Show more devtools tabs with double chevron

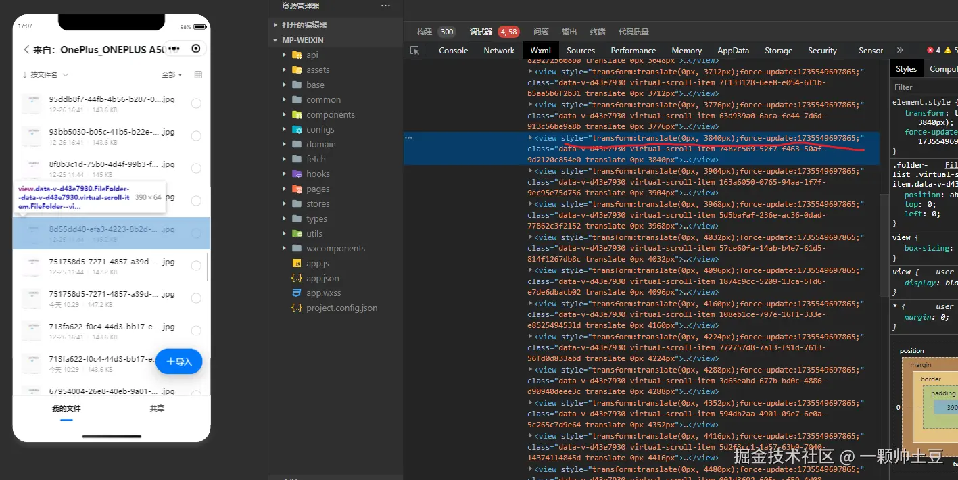(x=900, y=51)
